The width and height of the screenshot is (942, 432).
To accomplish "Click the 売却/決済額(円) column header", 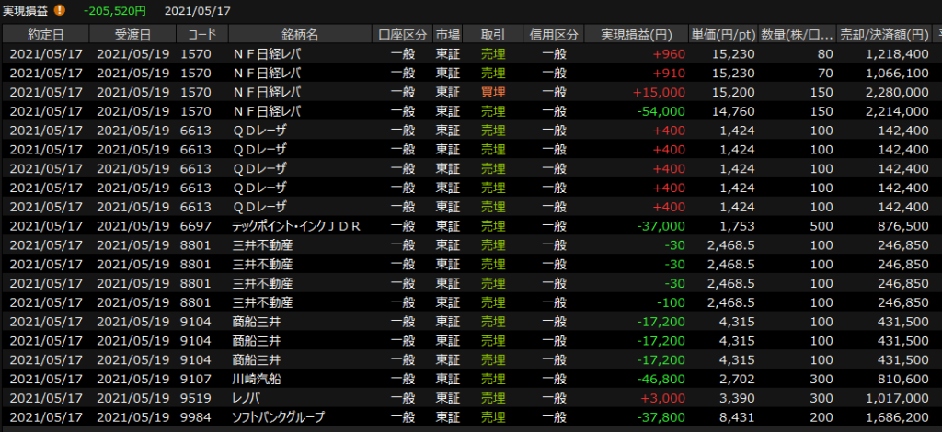I will click(884, 35).
